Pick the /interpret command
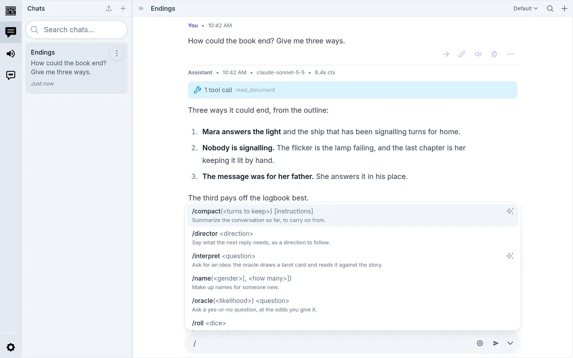The height and width of the screenshot is (358, 573). (353, 260)
